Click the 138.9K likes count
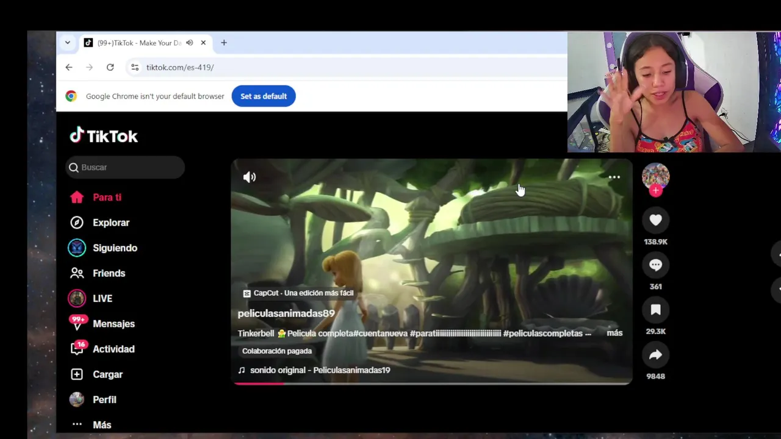This screenshot has height=439, width=781. click(x=656, y=242)
